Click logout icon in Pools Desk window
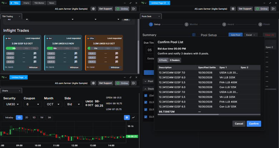 coord(273,9)
